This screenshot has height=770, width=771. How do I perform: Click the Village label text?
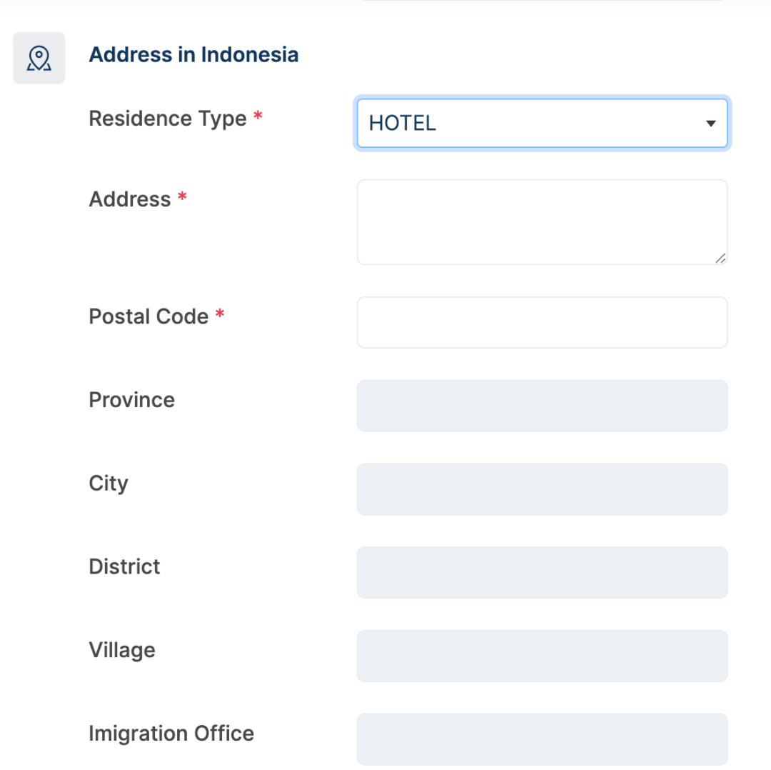click(x=122, y=650)
